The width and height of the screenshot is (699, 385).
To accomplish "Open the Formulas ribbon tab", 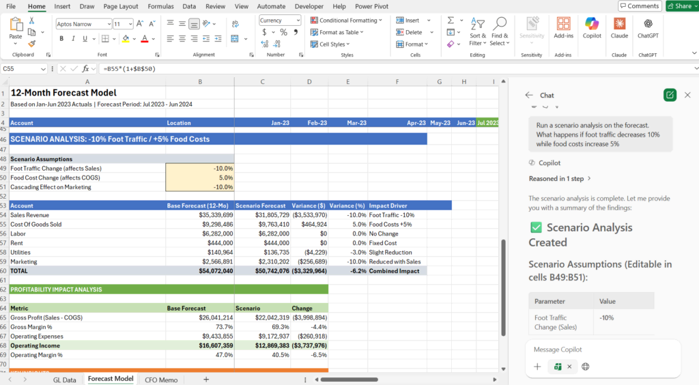I will click(160, 6).
